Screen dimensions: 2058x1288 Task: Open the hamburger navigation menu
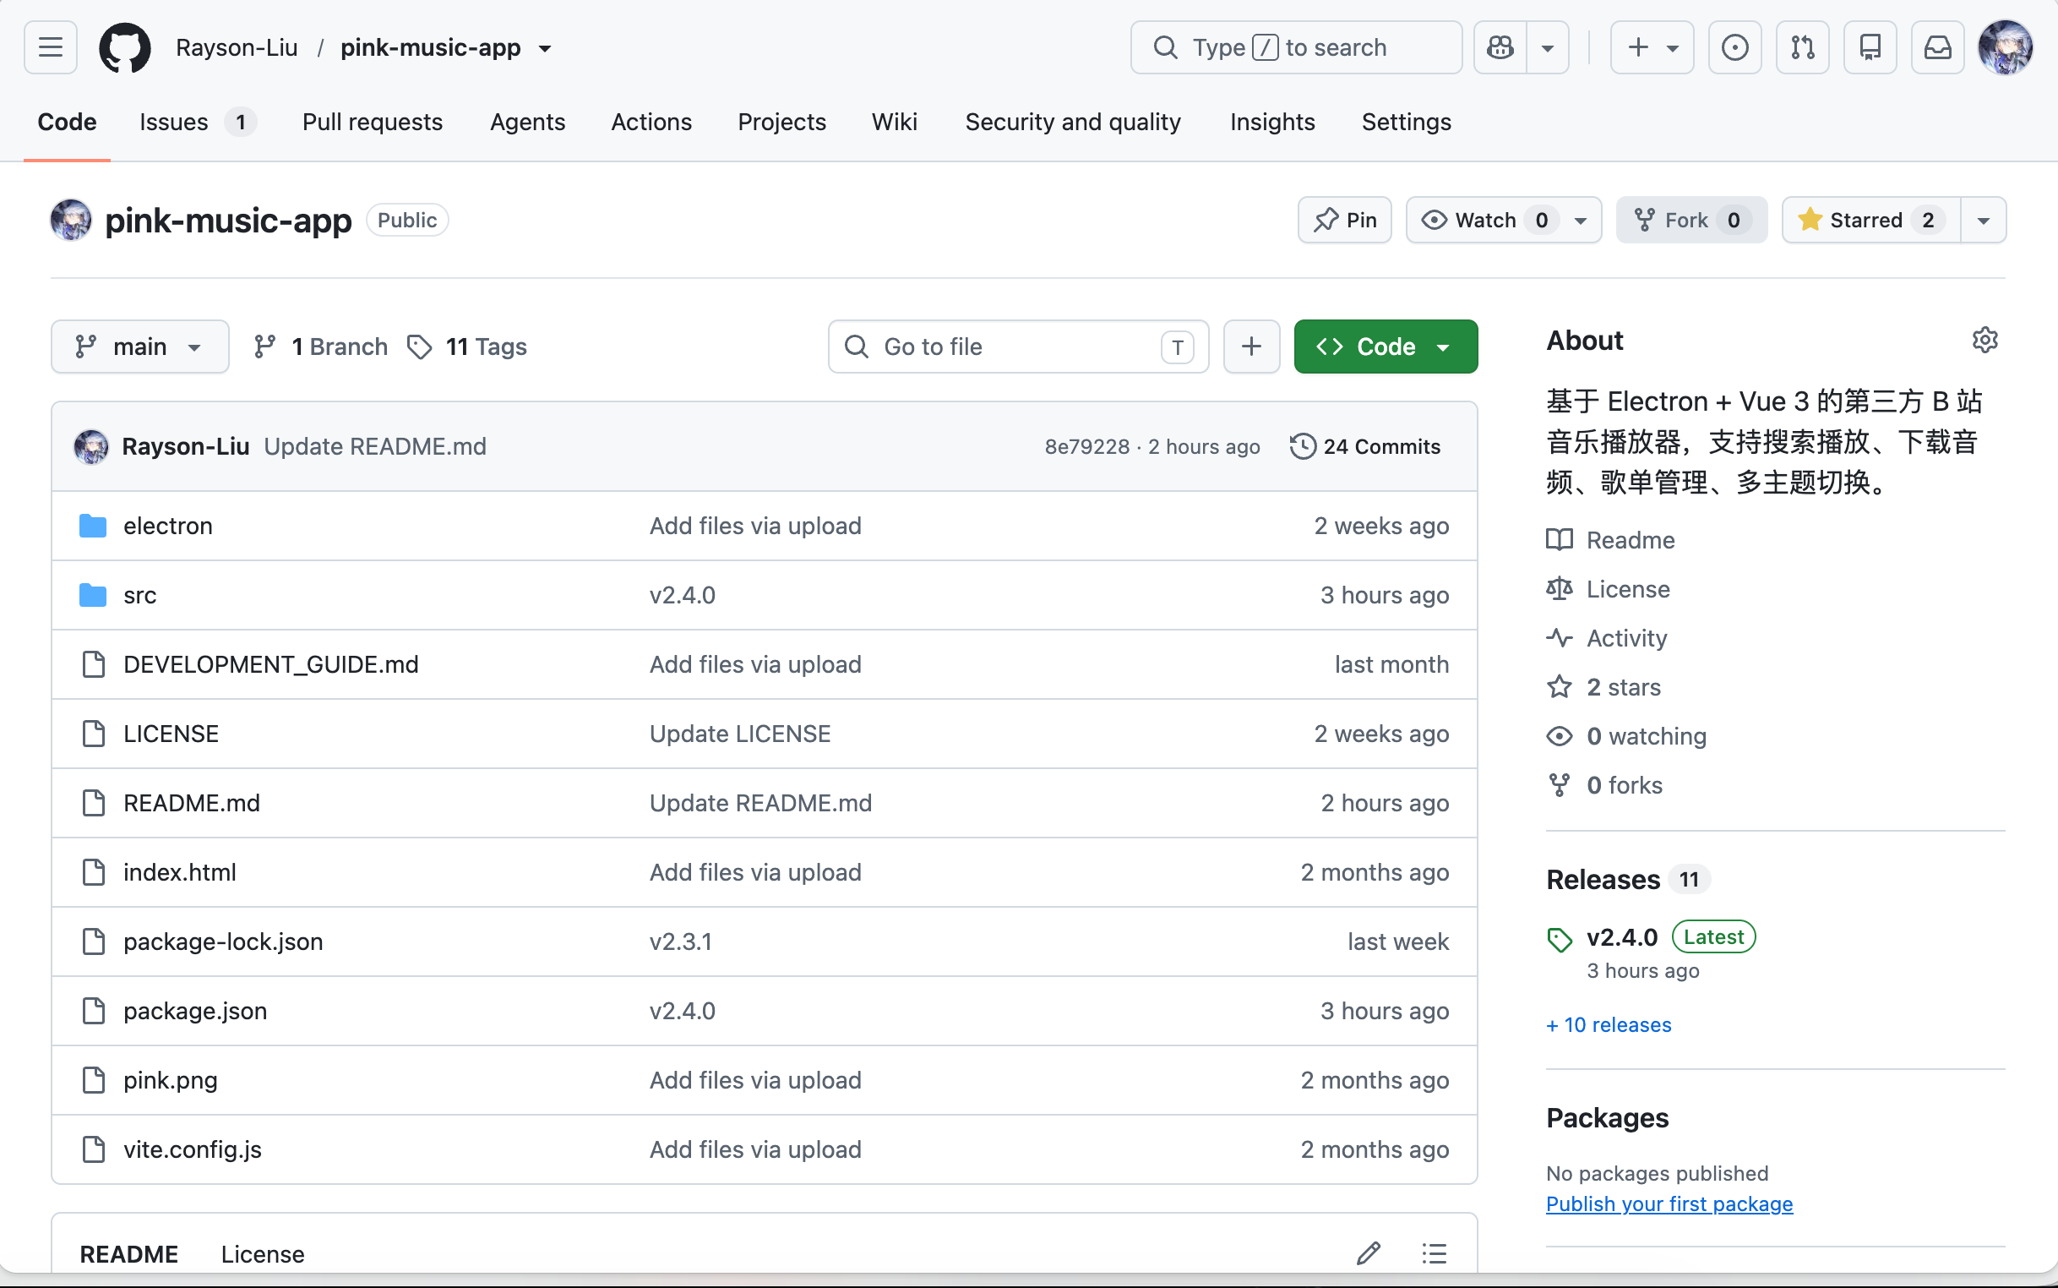(x=50, y=47)
